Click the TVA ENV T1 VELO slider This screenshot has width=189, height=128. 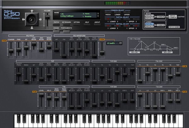(178, 101)
